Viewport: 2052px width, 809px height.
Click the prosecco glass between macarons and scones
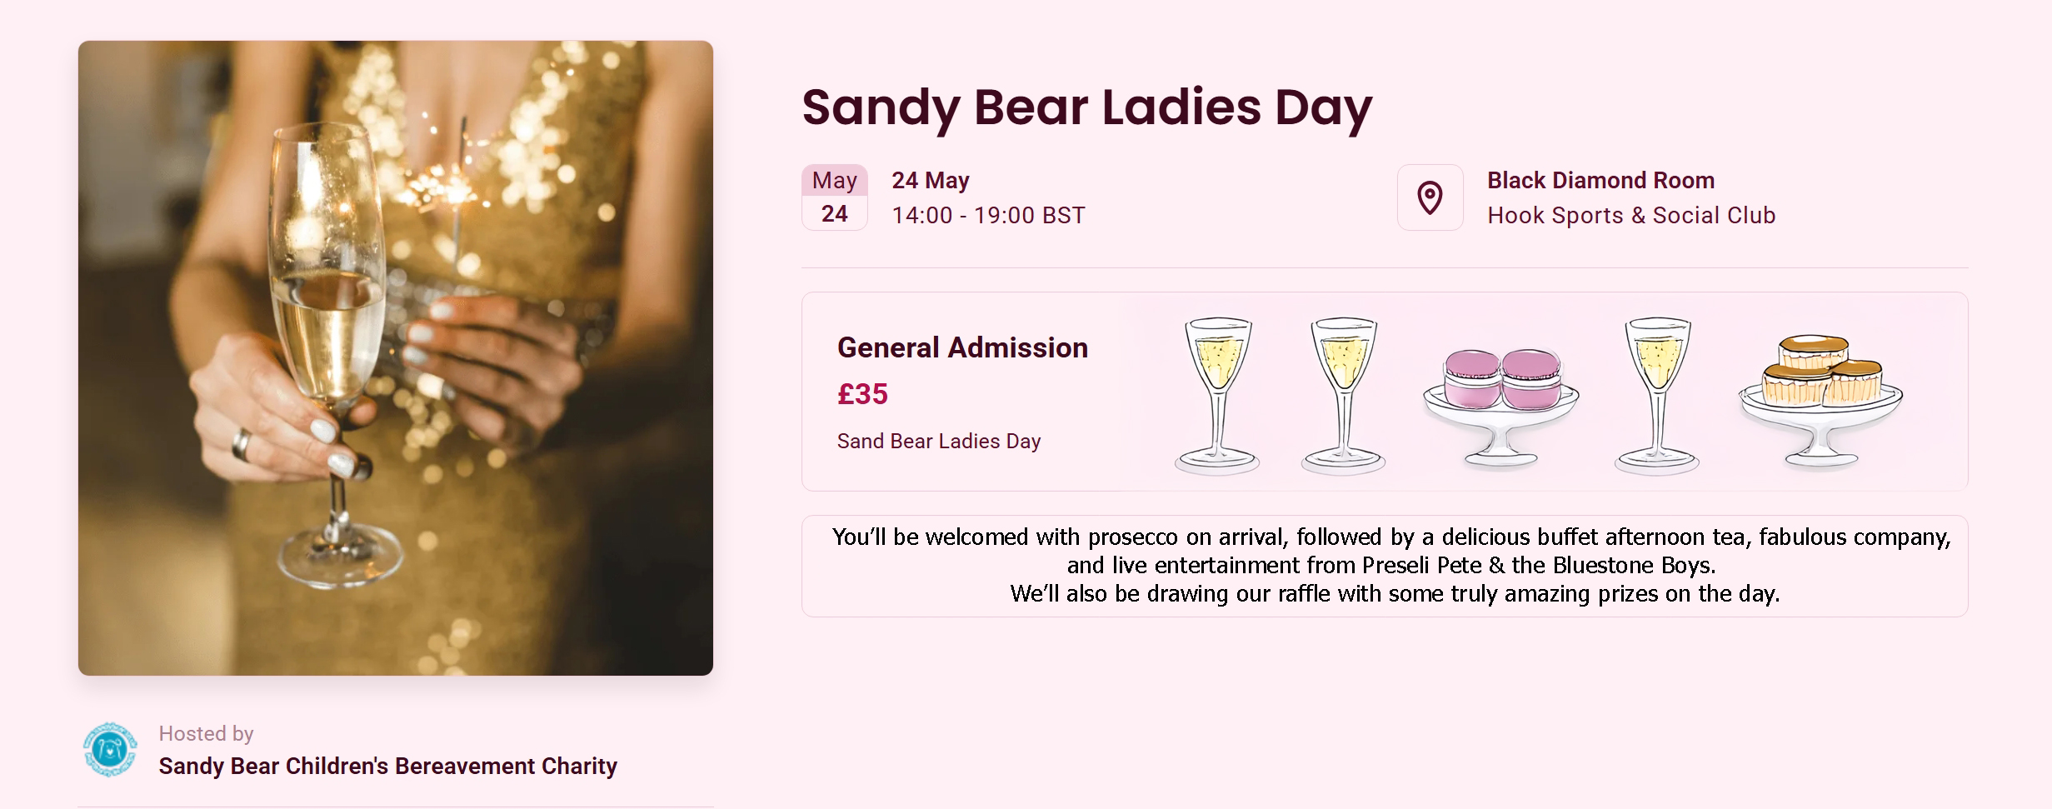pyautogui.click(x=1657, y=393)
